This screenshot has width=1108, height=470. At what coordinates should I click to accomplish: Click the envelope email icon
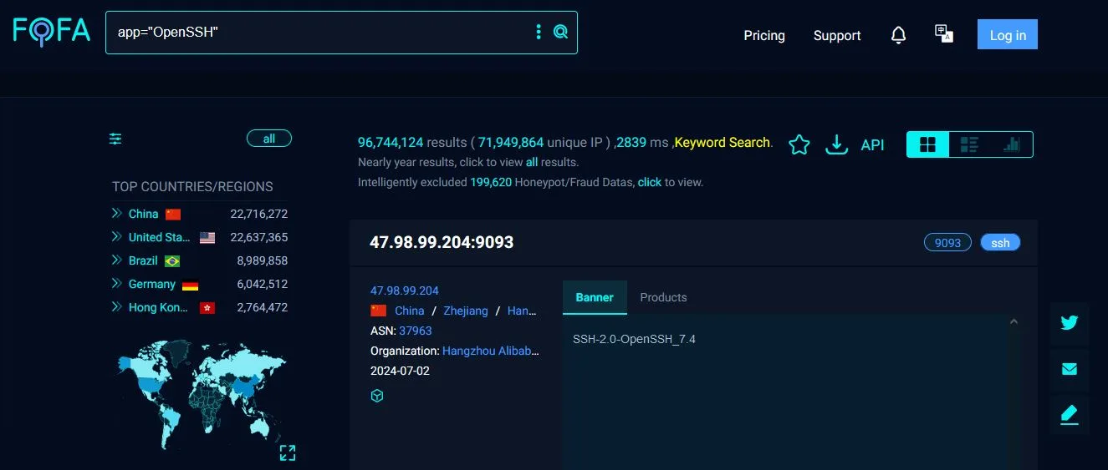(1069, 369)
